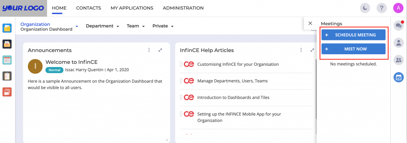This screenshot has height=143, width=407.
Task: Click the SCHEDULE MEETING button
Action: point(353,35)
